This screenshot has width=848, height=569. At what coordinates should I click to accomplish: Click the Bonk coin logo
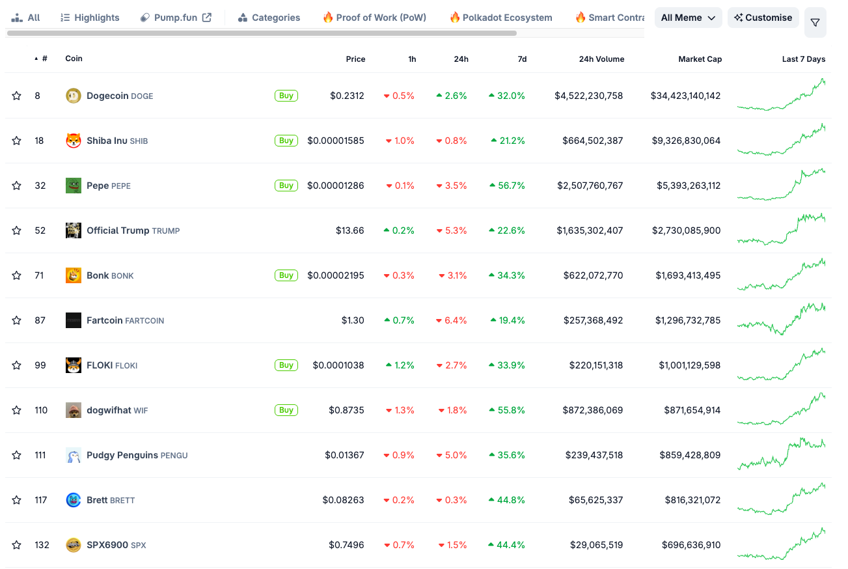tap(74, 275)
